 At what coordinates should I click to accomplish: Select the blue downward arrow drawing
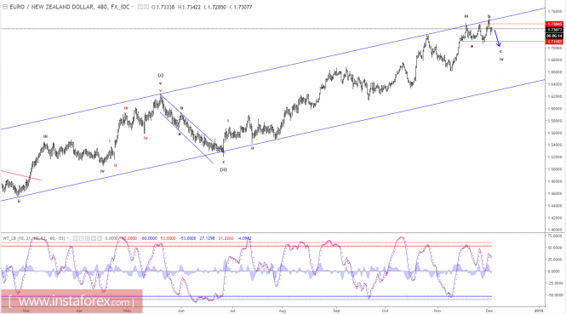tap(497, 38)
